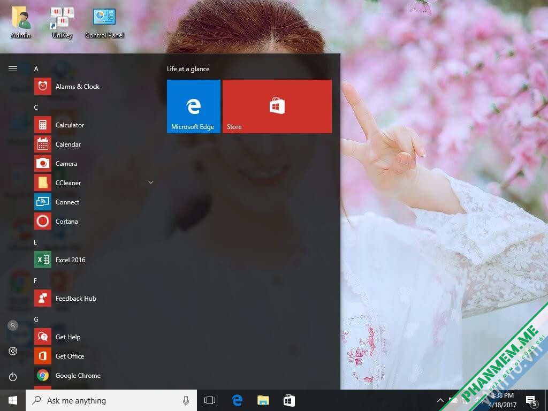
Task: Open File Explorer from the taskbar
Action: point(263,400)
